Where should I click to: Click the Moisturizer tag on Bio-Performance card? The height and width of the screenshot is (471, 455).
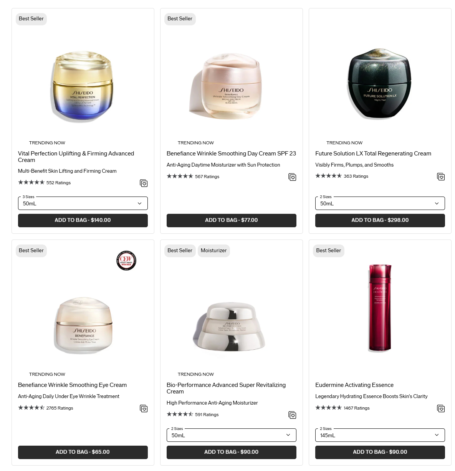[214, 251]
